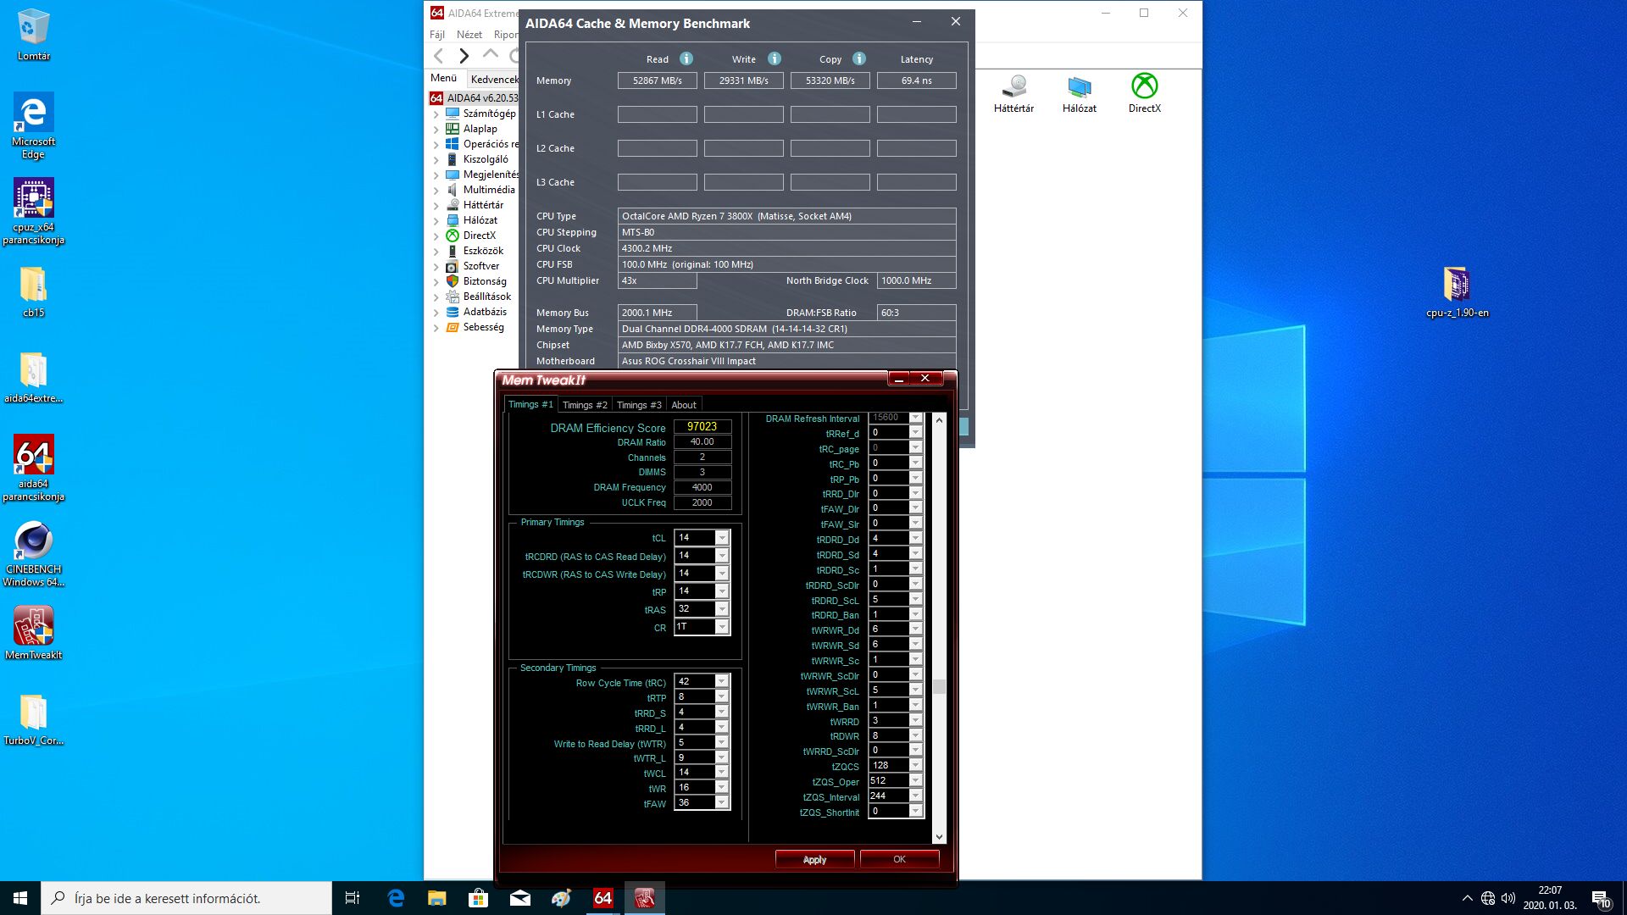Click AIDA64 forward navigation arrow
Screen dimensions: 1627x915
[x=464, y=56]
